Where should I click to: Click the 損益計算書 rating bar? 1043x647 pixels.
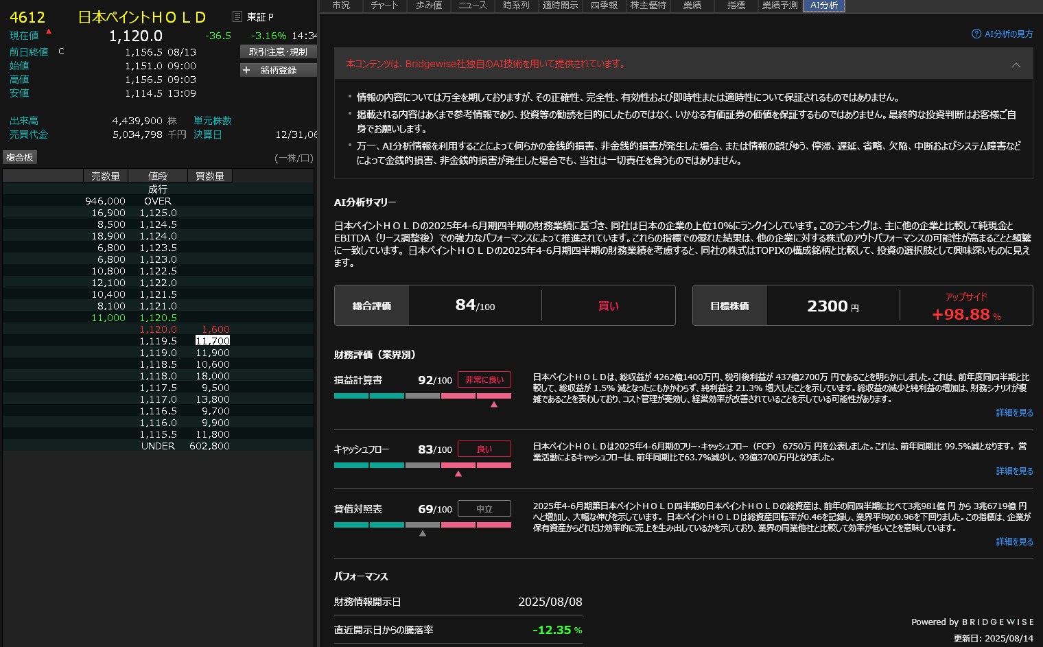423,396
